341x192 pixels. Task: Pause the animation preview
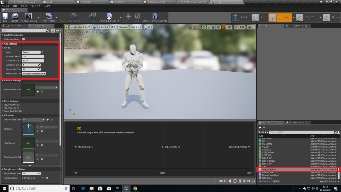click(x=240, y=181)
